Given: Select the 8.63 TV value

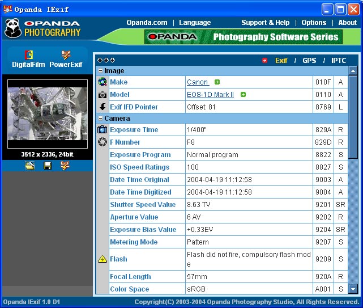Looking at the screenshot, I should click(198, 205).
